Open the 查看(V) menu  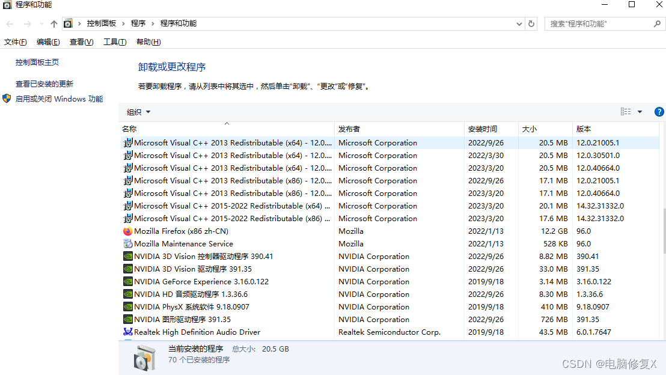(x=81, y=41)
